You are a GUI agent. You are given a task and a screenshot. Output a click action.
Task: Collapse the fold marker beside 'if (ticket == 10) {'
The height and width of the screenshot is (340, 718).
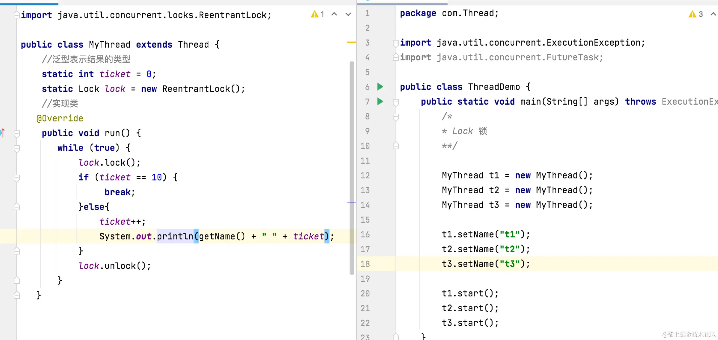point(17,178)
